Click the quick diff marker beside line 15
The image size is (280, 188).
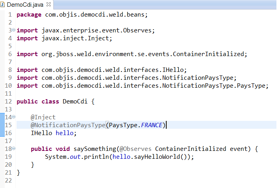coord(2,125)
